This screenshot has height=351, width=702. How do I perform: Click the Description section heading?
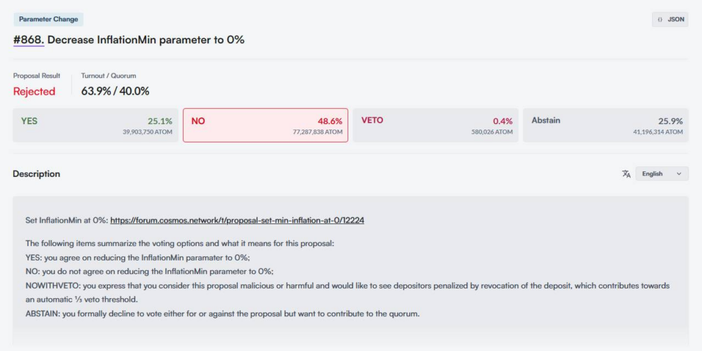coord(36,173)
